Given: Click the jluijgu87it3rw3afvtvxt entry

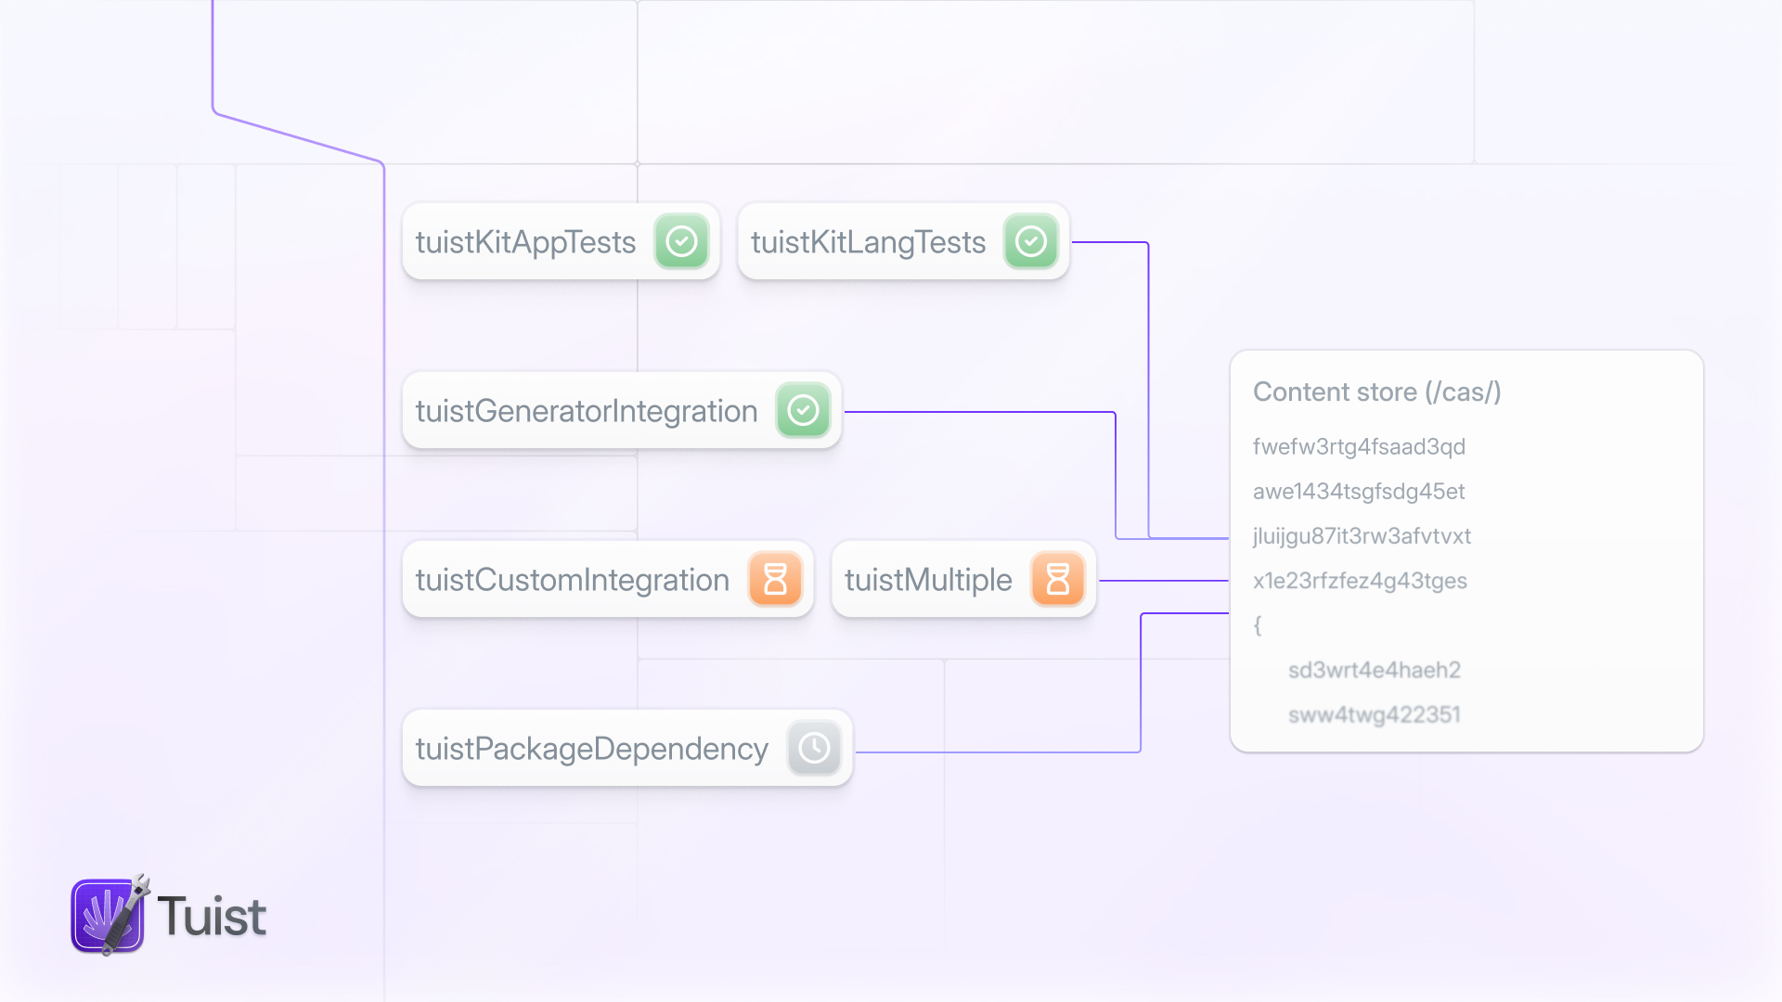Looking at the screenshot, I should 1362,535.
